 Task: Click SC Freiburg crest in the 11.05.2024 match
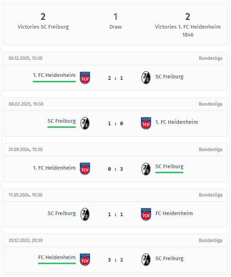[x=85, y=214]
